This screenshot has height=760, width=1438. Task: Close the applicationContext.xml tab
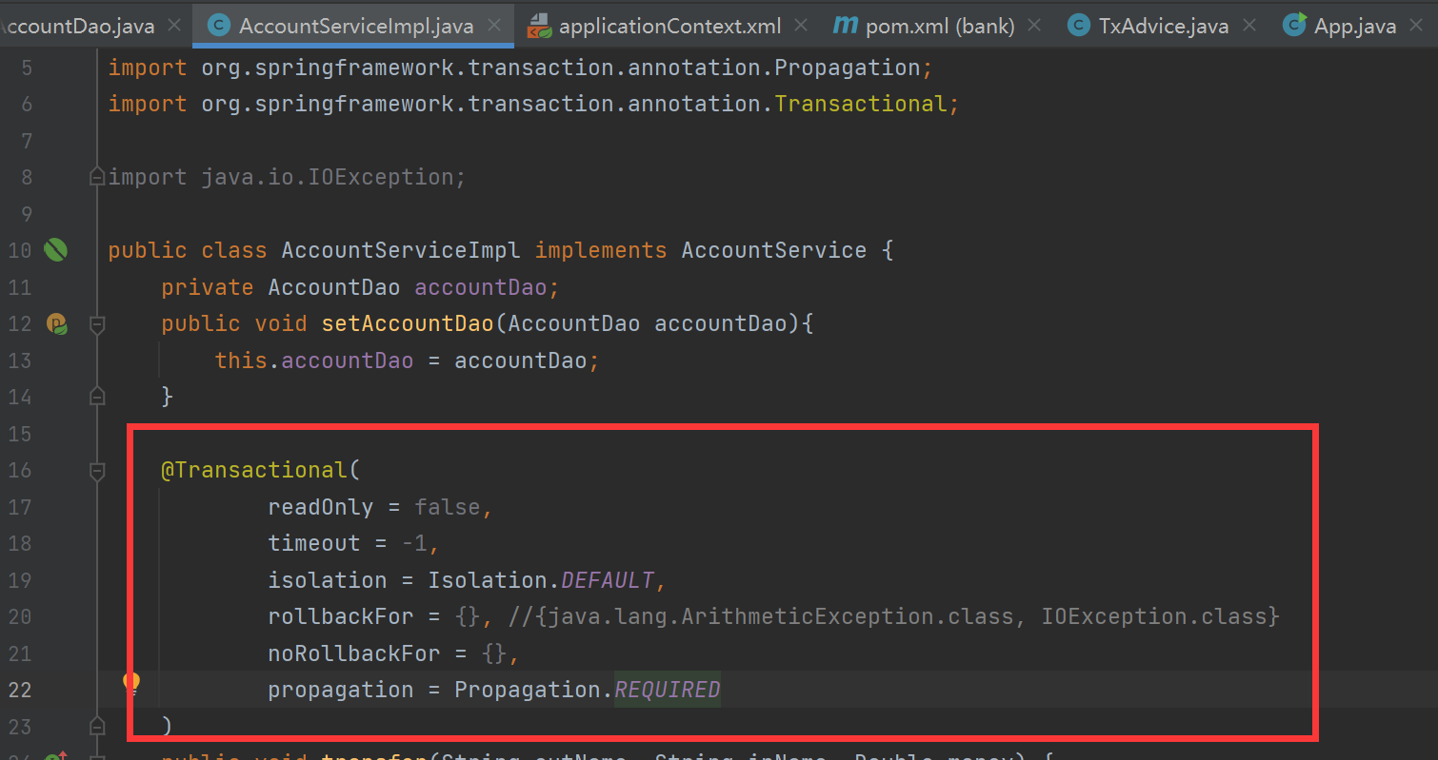pyautogui.click(x=801, y=26)
